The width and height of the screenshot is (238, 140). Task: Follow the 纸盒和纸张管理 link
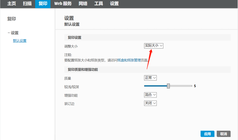point(129,60)
